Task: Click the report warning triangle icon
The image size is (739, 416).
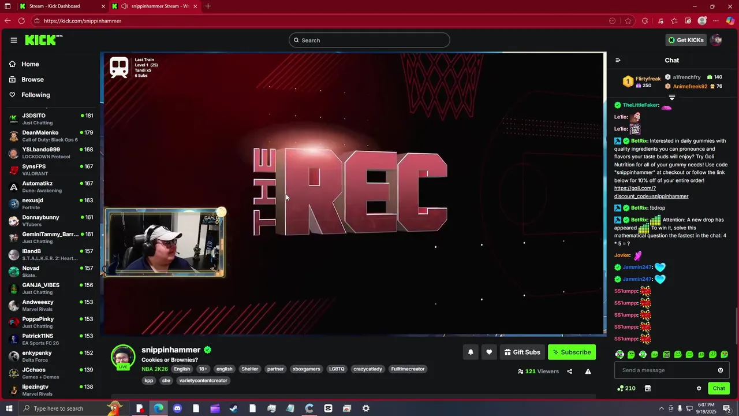Action: click(588, 372)
